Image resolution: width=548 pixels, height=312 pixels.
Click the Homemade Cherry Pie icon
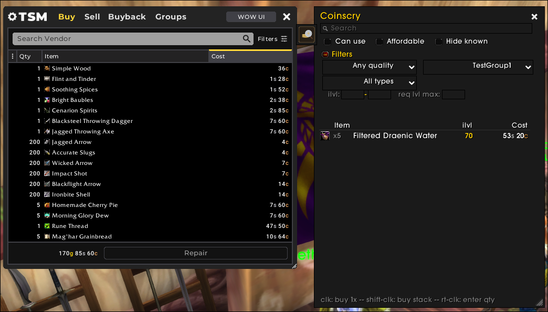tap(47, 205)
